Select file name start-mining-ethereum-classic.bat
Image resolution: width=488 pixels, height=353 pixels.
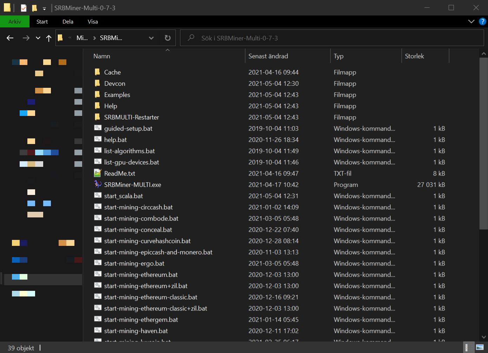pyautogui.click(x=151, y=297)
